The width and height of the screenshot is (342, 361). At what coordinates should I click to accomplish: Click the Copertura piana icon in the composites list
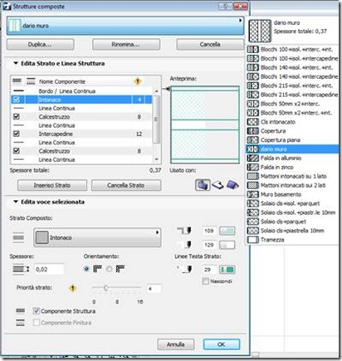(x=252, y=140)
